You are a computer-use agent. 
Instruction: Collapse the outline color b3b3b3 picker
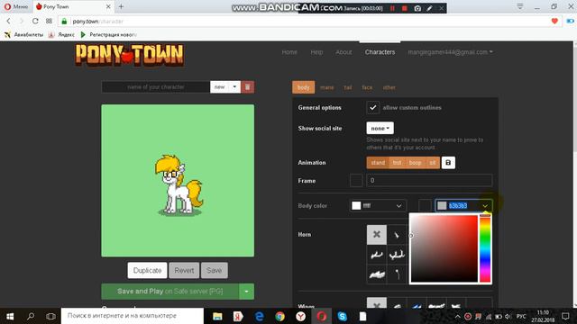(485, 206)
